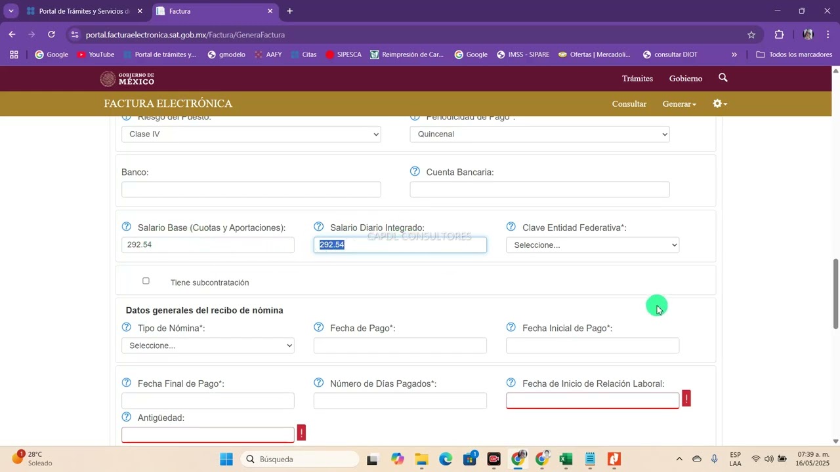Viewport: 840px width, 472px height.
Task: Click help icon for Tipo de Nómina
Action: (127, 327)
